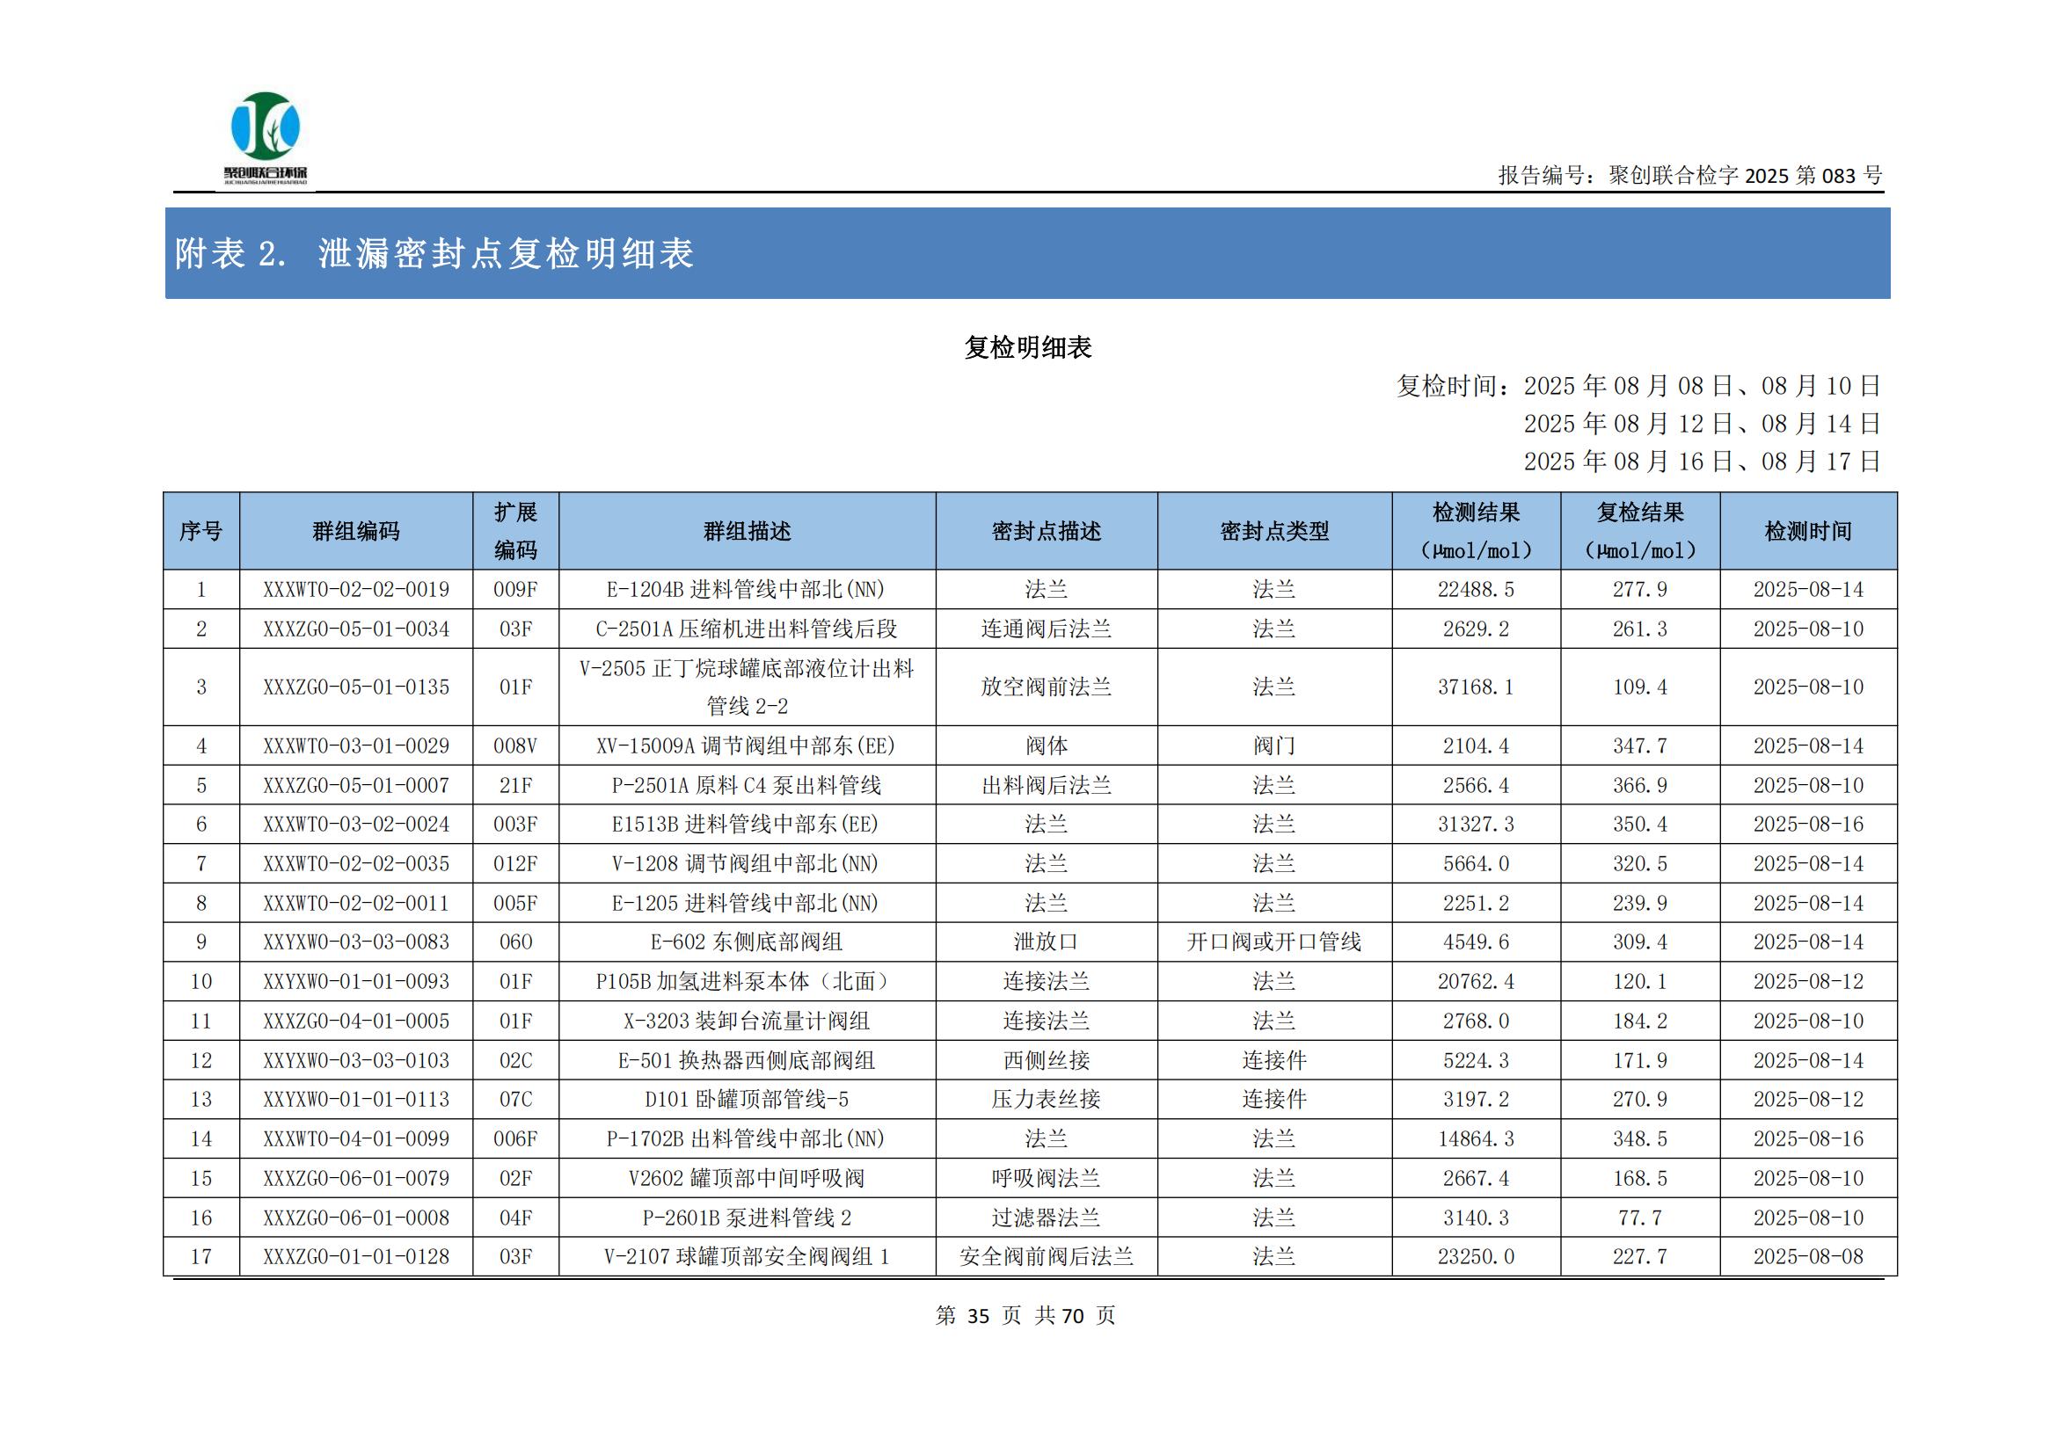Screen dimensions: 2057x1454
Task: Click cell XXXWT0-02-02-0019 in row 1
Action: (355, 589)
